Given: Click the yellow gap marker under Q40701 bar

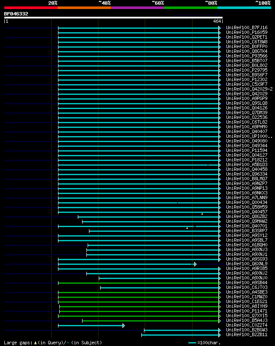Looking at the screenshot, I should click(187, 228).
